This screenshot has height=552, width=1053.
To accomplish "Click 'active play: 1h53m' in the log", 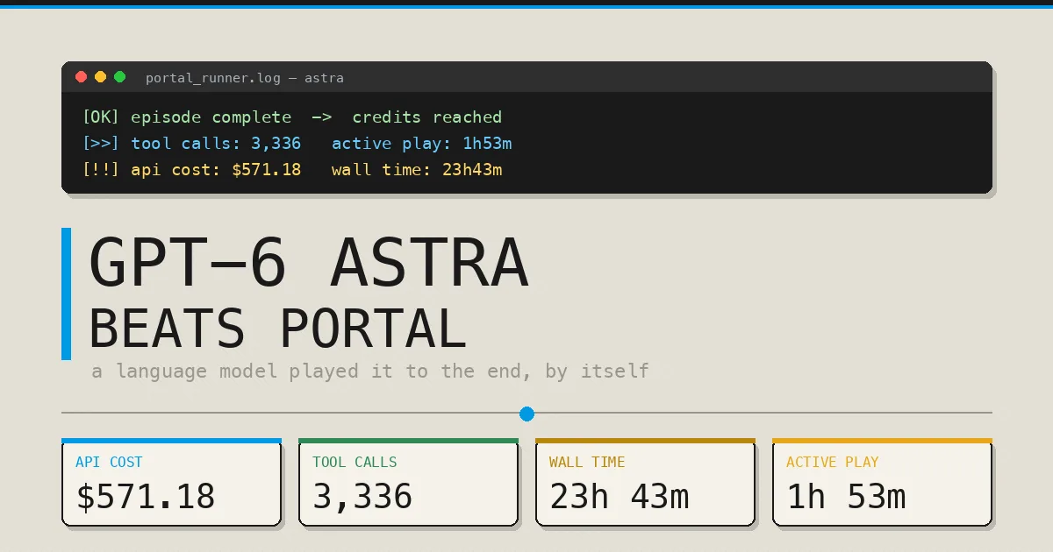I will 421,144.
